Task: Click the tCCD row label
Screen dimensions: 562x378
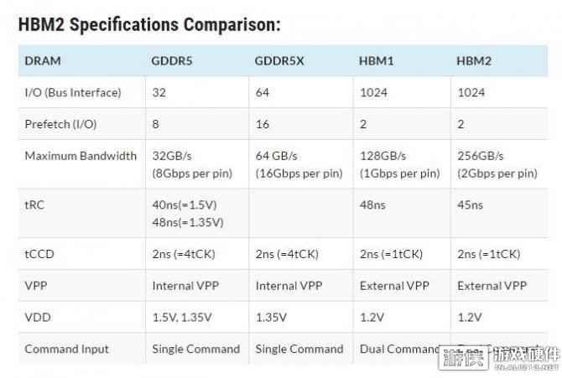Action: pos(39,254)
